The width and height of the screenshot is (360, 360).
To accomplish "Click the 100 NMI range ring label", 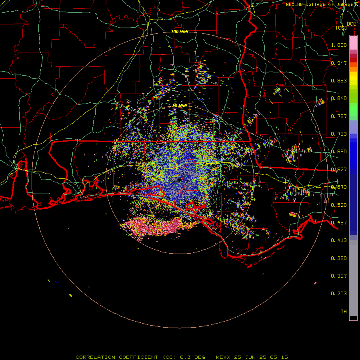I will coord(180,32).
